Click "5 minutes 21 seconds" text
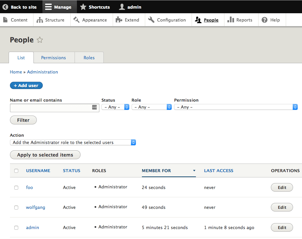 click(165, 228)
